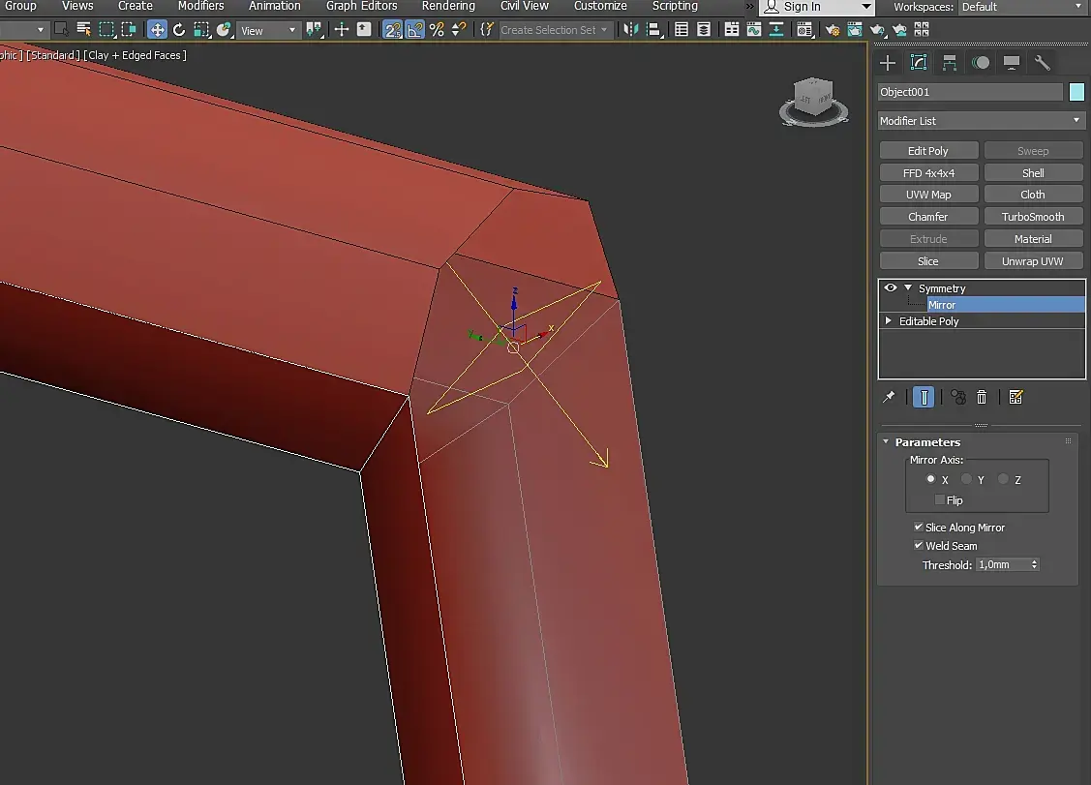The height and width of the screenshot is (785, 1091).
Task: Activate Select and Rotate tool
Action: (179, 30)
